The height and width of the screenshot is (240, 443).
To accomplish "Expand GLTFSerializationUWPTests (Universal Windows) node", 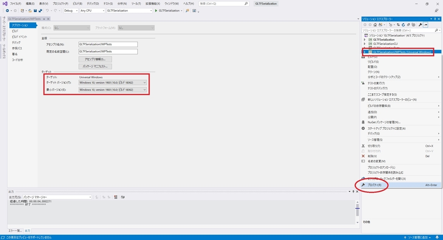I will 364,52.
